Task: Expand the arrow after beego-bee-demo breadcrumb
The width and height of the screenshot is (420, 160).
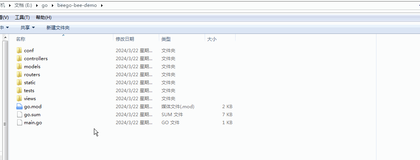Action: 102,5
